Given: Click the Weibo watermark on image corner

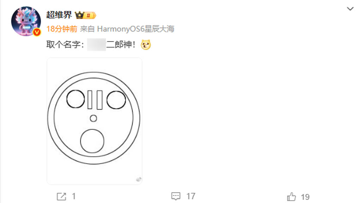Looking at the screenshot, I should (x=138, y=179).
